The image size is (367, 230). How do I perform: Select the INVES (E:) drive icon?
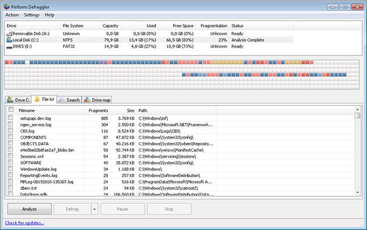pyautogui.click(x=9, y=47)
